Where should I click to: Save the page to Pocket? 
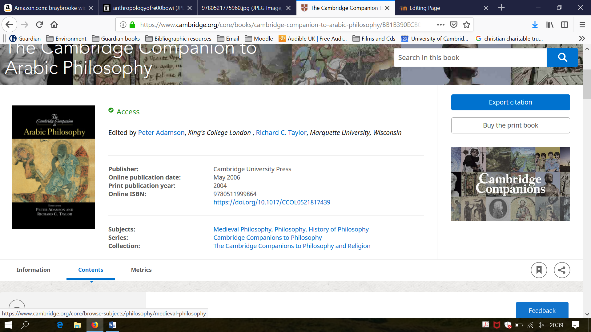453,25
